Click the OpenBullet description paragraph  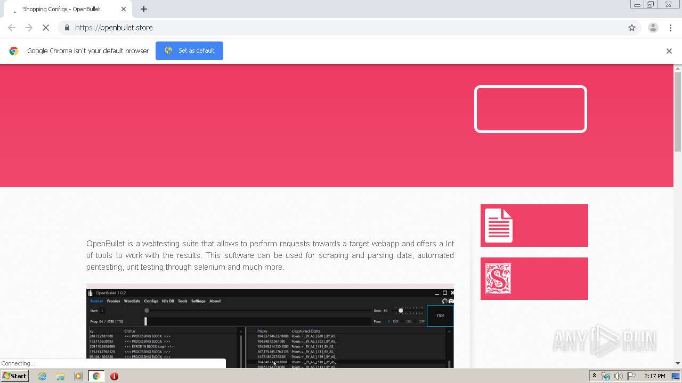click(270, 255)
